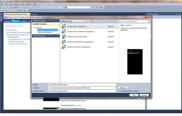
Task: Expand the Recent Templates section
Action: [x=46, y=21]
